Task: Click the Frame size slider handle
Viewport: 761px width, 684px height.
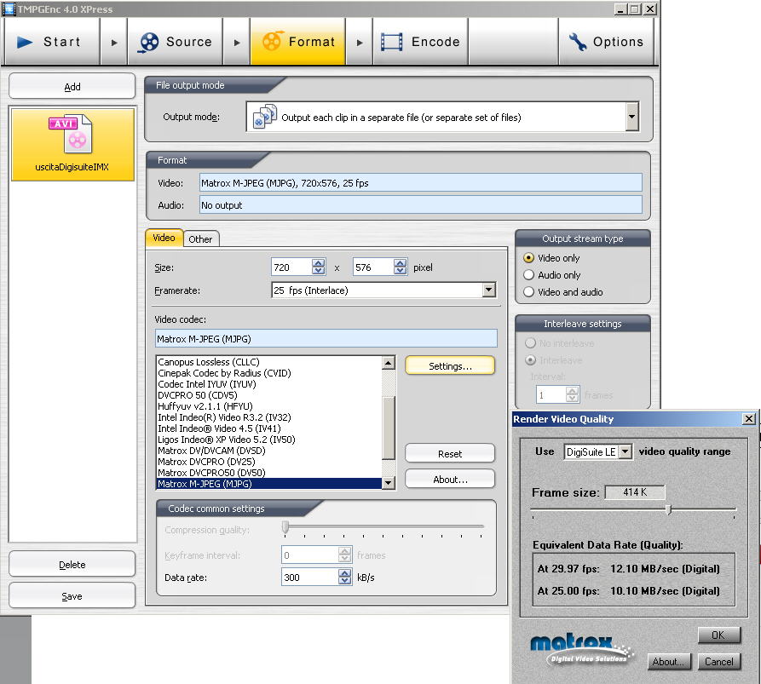Action: (x=669, y=509)
